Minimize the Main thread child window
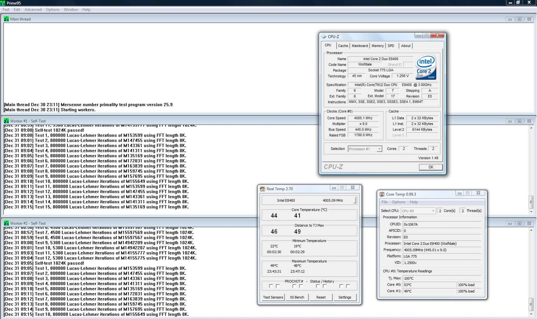 click(510, 19)
